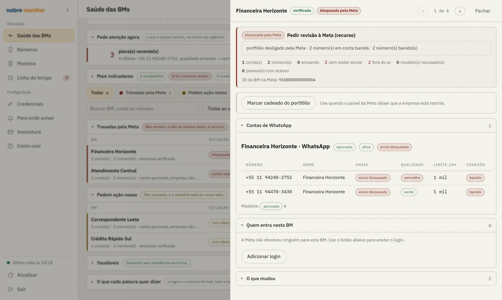This screenshot has width=502, height=300.
Task: Go to the previous BM arrow
Action: [x=423, y=11]
